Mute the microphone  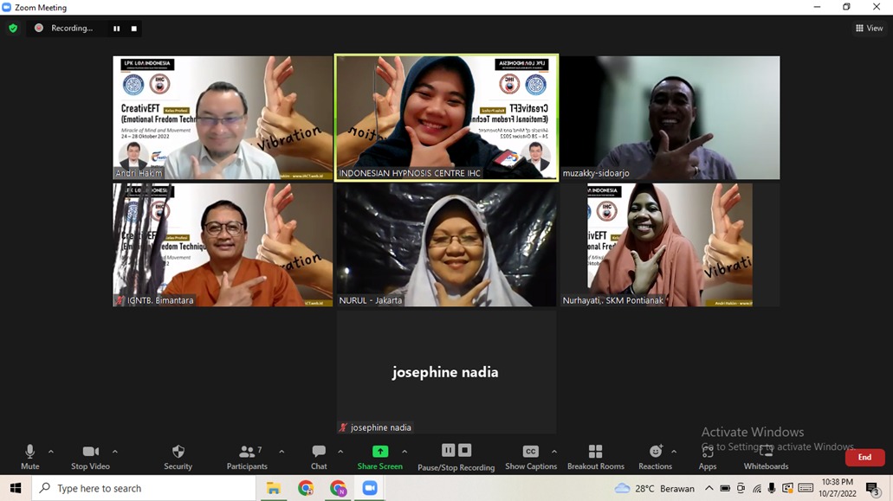(x=30, y=456)
